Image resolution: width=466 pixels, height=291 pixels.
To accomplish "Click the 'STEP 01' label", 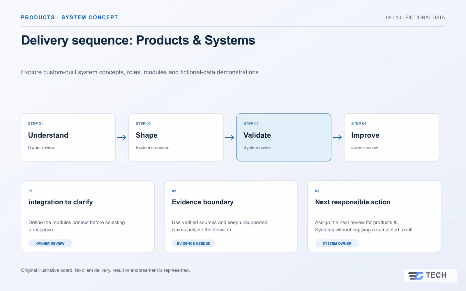I will [36, 123].
